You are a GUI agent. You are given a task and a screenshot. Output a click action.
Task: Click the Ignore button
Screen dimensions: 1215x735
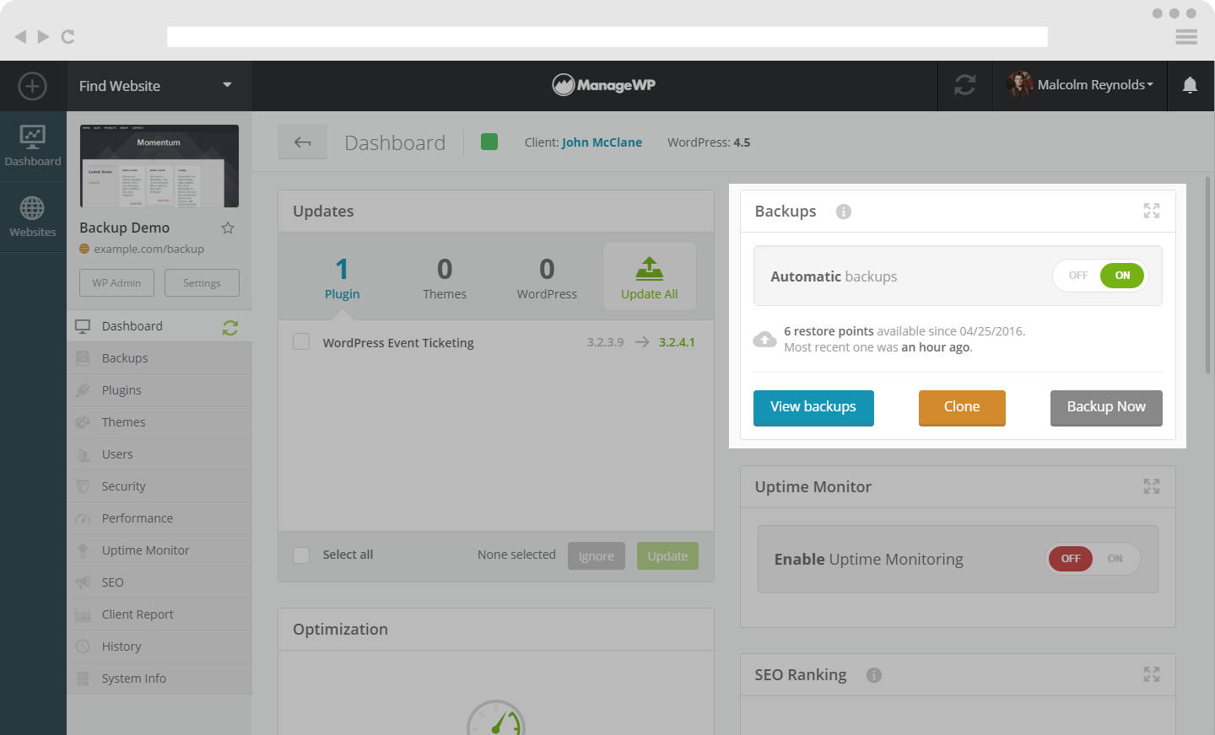[597, 555]
